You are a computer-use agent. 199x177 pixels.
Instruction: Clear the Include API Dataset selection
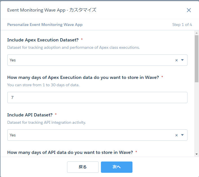tap(176, 135)
